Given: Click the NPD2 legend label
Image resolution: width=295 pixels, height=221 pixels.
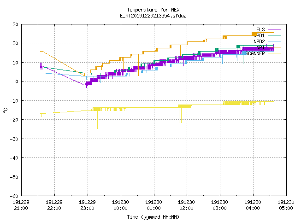Looking at the screenshot, I should point(259,41).
